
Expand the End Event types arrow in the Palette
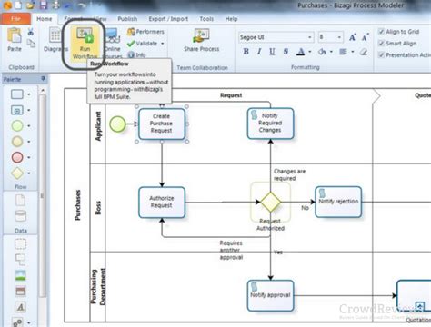coord(29,157)
